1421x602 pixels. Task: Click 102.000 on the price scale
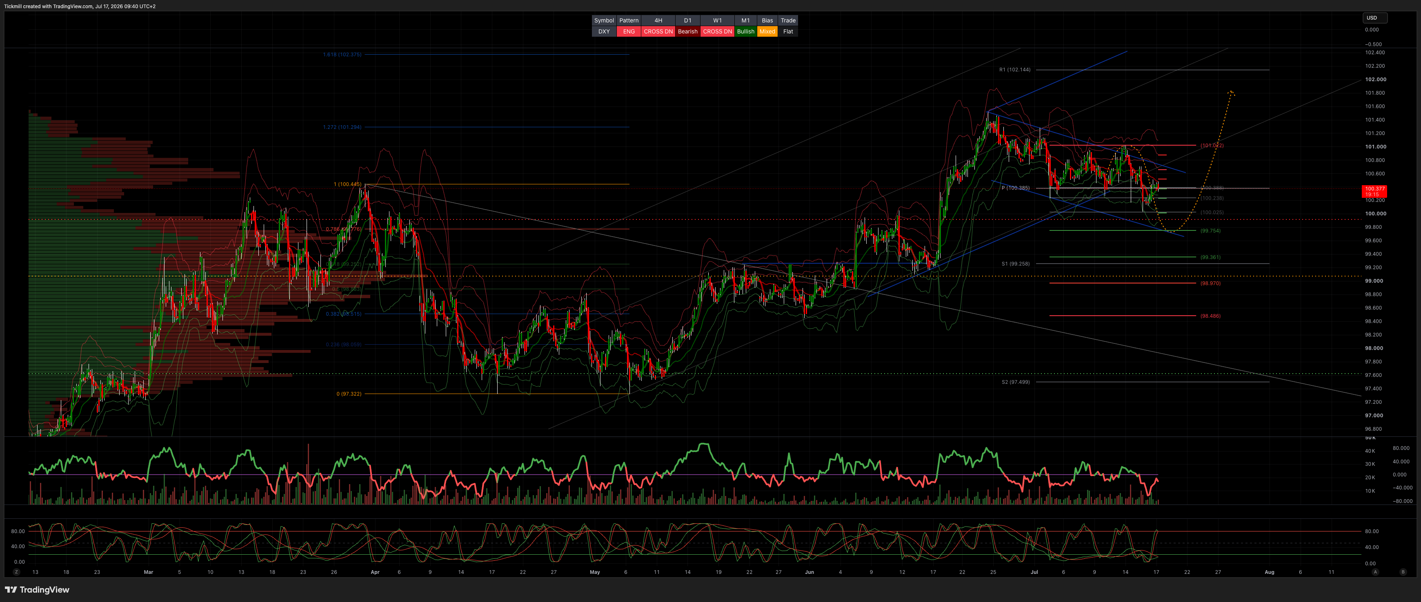pyautogui.click(x=1375, y=80)
